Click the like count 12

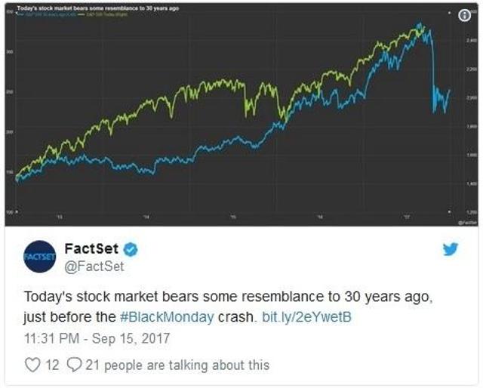pos(52,365)
